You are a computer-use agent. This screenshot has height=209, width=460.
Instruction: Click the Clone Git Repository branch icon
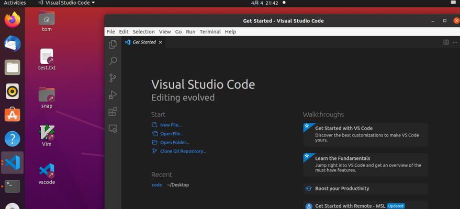[x=154, y=152]
